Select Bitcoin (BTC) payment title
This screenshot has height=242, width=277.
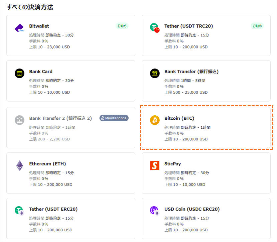pyautogui.click(x=179, y=118)
